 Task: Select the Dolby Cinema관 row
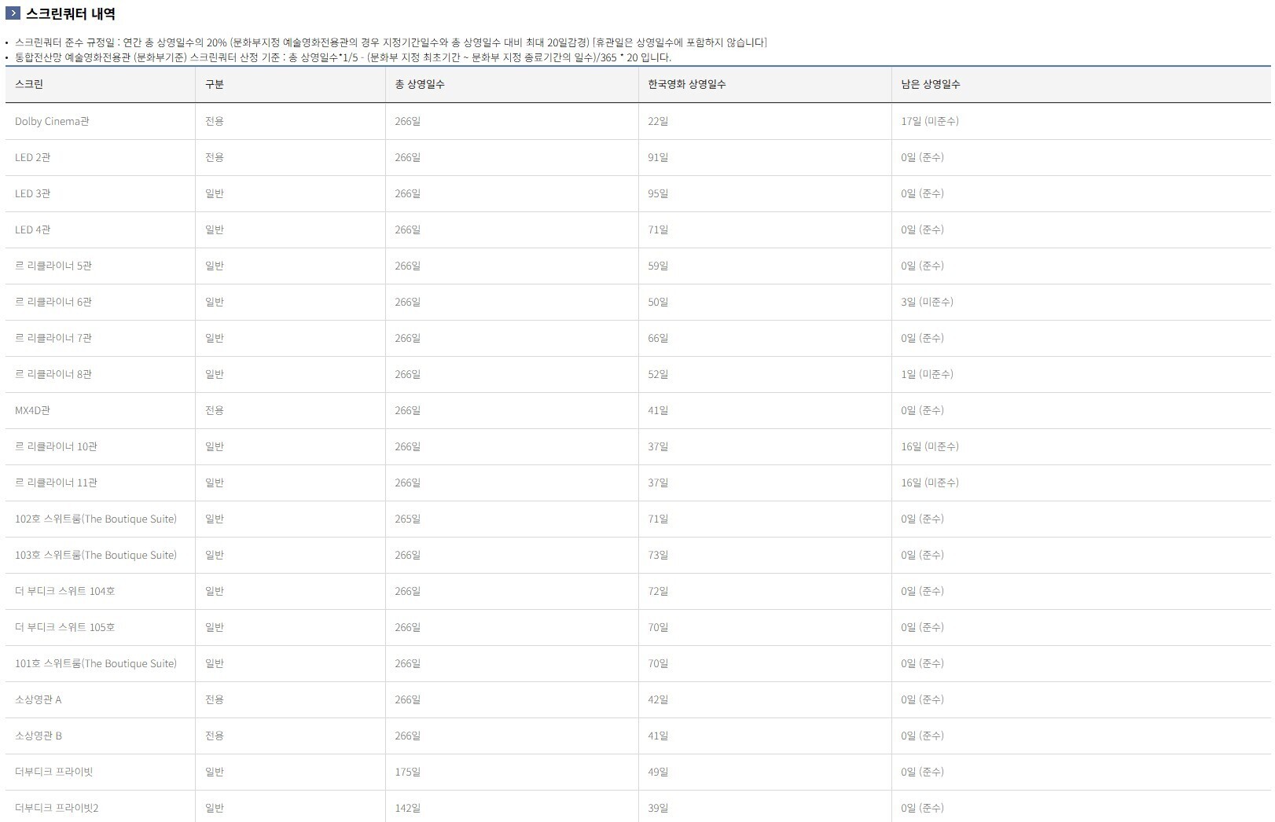[x=637, y=121]
